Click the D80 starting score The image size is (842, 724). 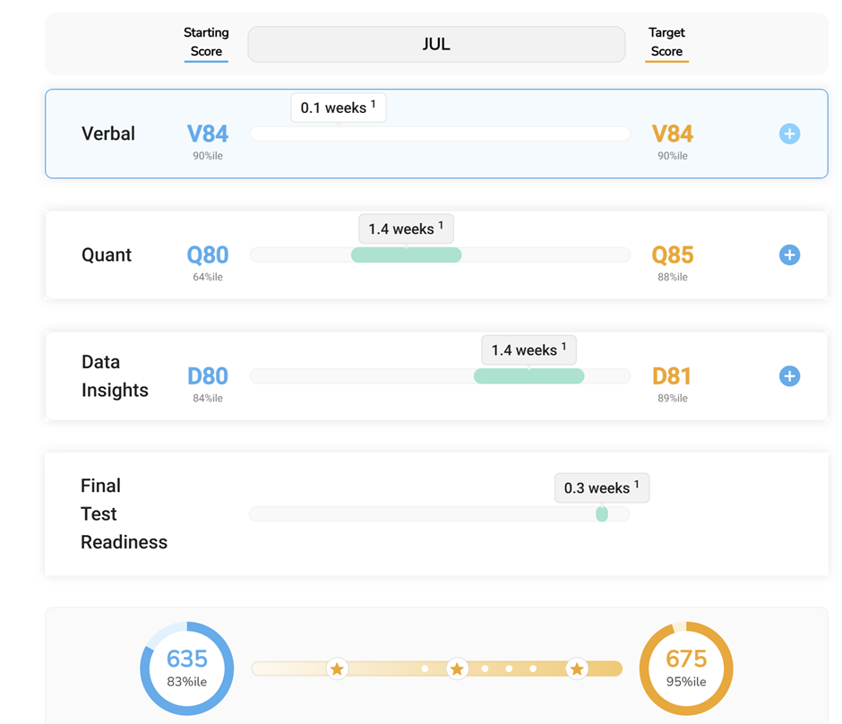click(x=208, y=376)
